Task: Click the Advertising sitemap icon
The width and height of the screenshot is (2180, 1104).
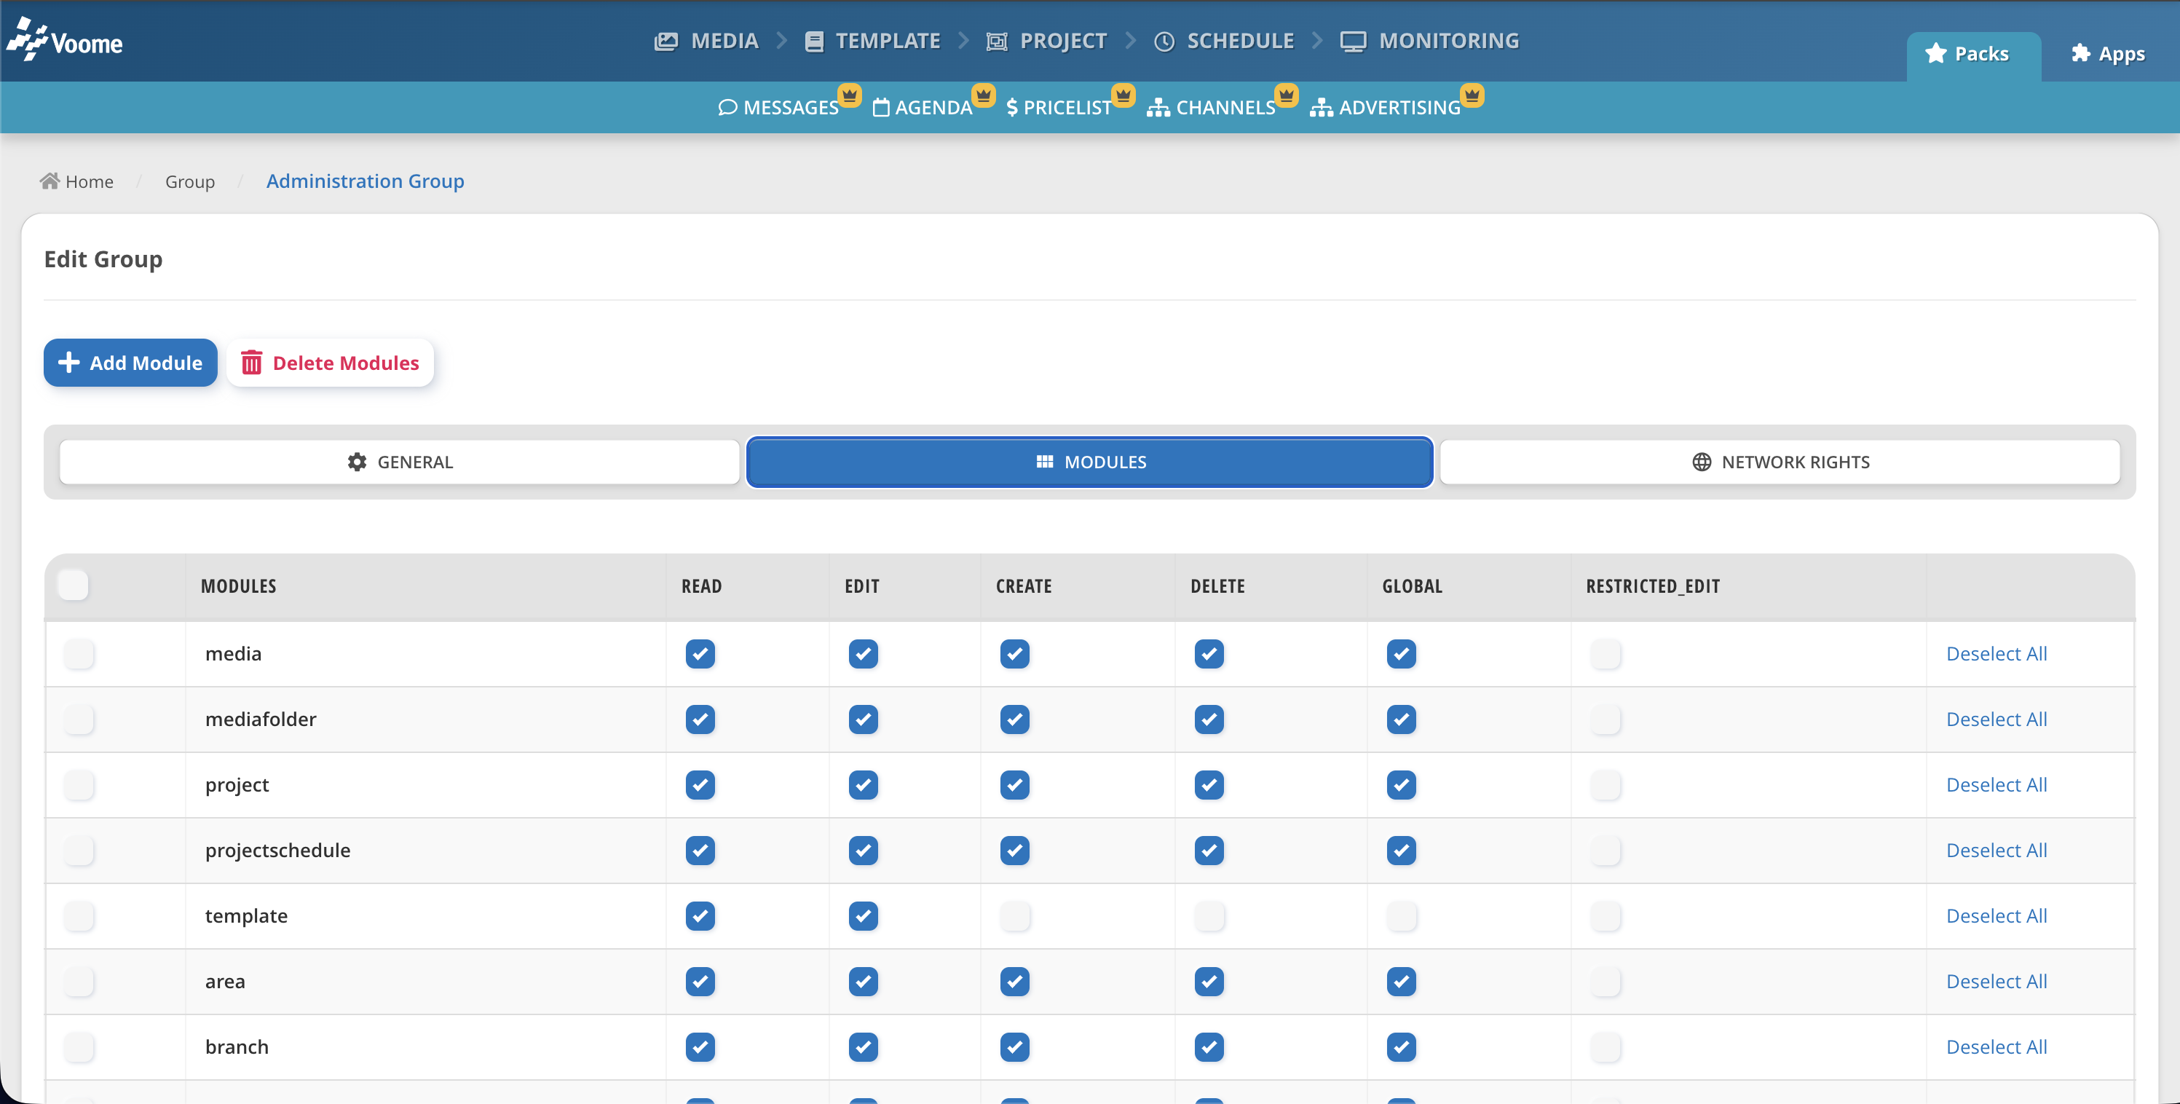Action: pyautogui.click(x=1322, y=108)
